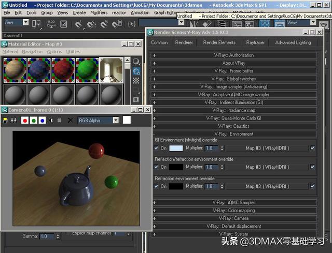Image resolution: width=332 pixels, height=253 pixels.
Task: Switch to the Advanced Lighting tab
Action: [293, 42]
